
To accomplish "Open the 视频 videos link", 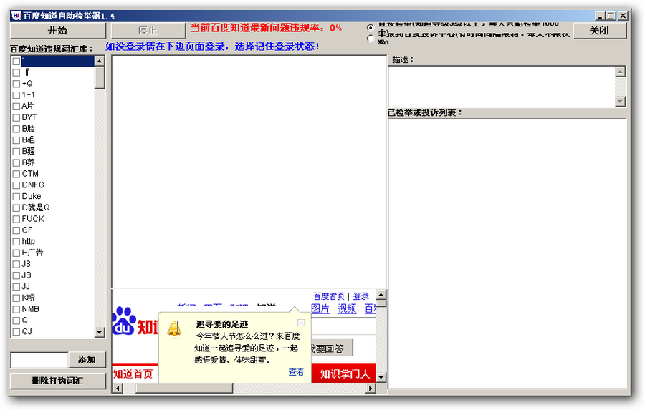I will 347,308.
